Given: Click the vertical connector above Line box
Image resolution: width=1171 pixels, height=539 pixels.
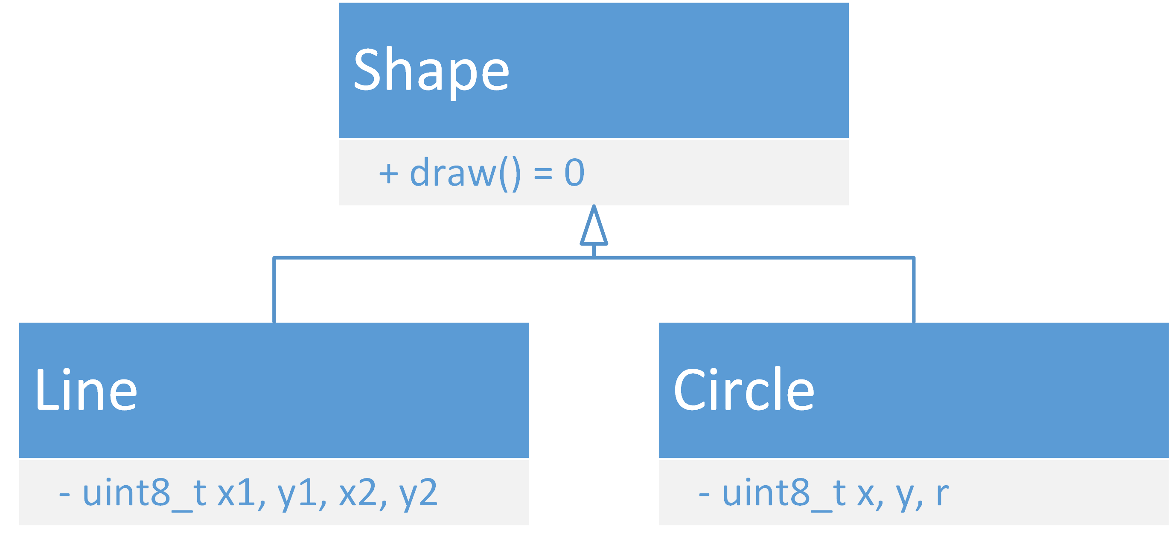Looking at the screenshot, I should pyautogui.click(x=274, y=291).
